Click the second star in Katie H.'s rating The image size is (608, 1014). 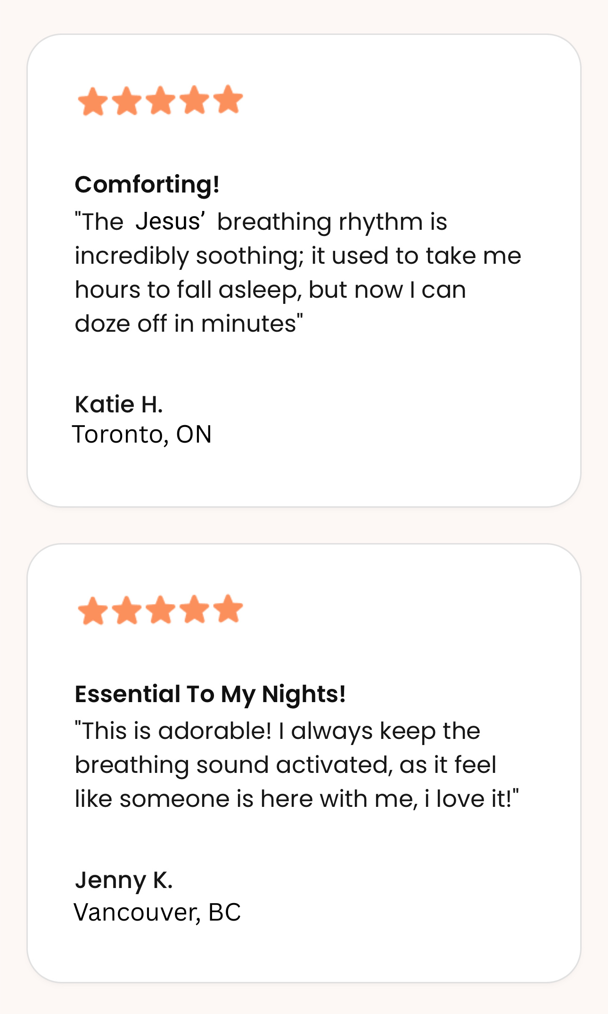[x=127, y=101]
